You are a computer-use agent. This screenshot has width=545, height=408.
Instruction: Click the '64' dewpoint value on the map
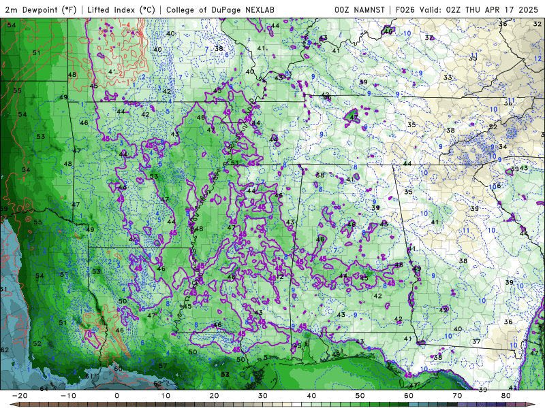coord(44,389)
